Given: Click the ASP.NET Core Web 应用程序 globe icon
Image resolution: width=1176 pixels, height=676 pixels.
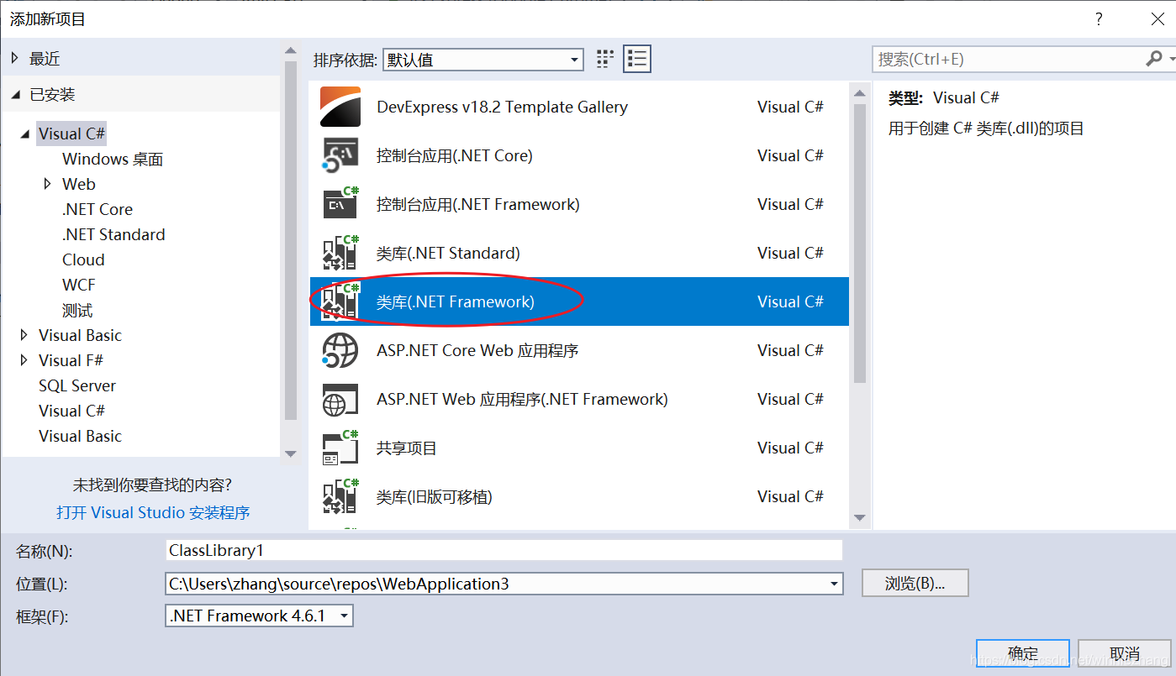Looking at the screenshot, I should [x=340, y=350].
